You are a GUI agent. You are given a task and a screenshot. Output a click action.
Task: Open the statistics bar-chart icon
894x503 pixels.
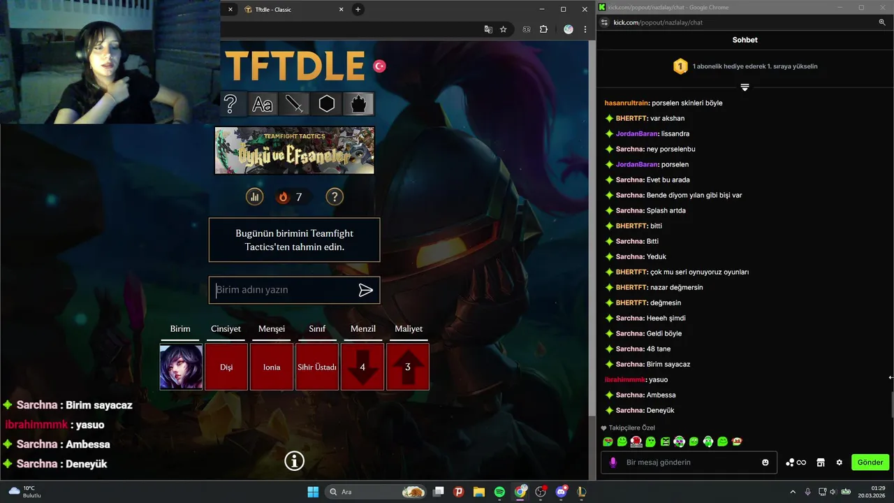pyautogui.click(x=254, y=197)
